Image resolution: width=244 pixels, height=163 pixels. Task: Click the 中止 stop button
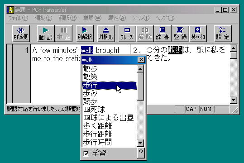(63, 34)
